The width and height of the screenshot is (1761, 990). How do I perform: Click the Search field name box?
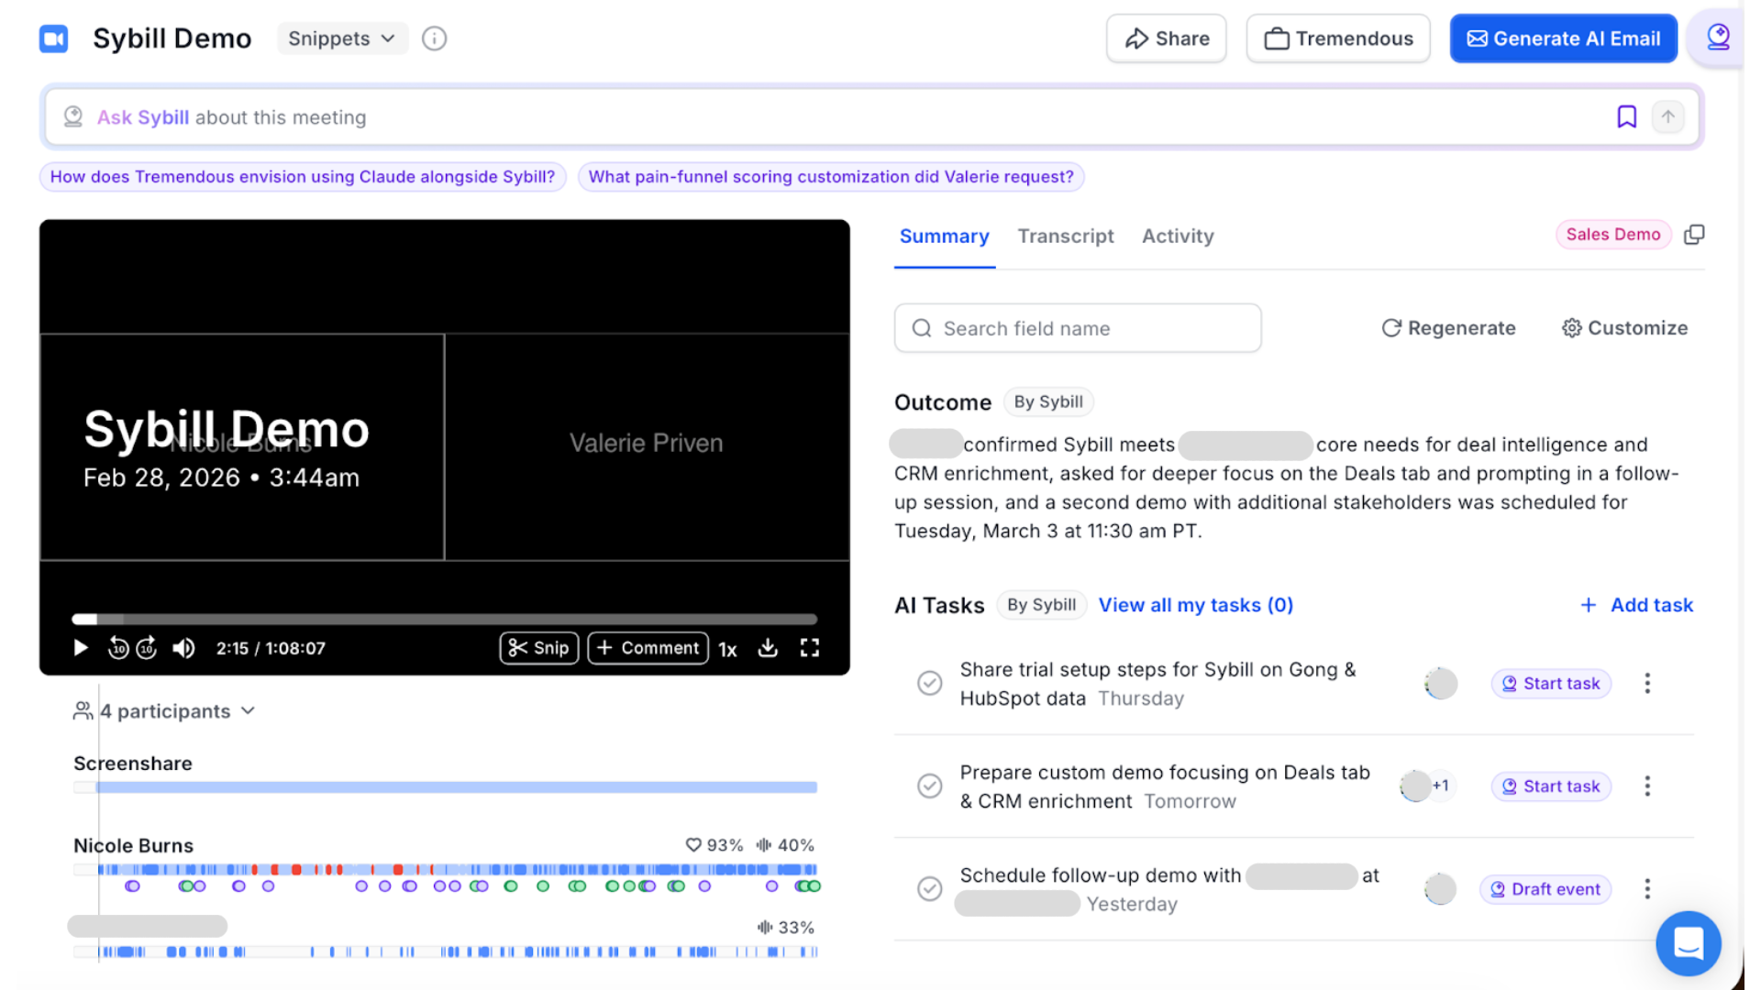pos(1078,328)
